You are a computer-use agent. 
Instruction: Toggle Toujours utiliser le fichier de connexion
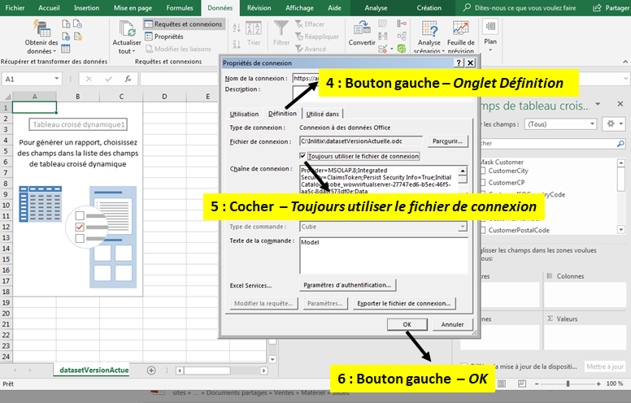pyautogui.click(x=302, y=156)
